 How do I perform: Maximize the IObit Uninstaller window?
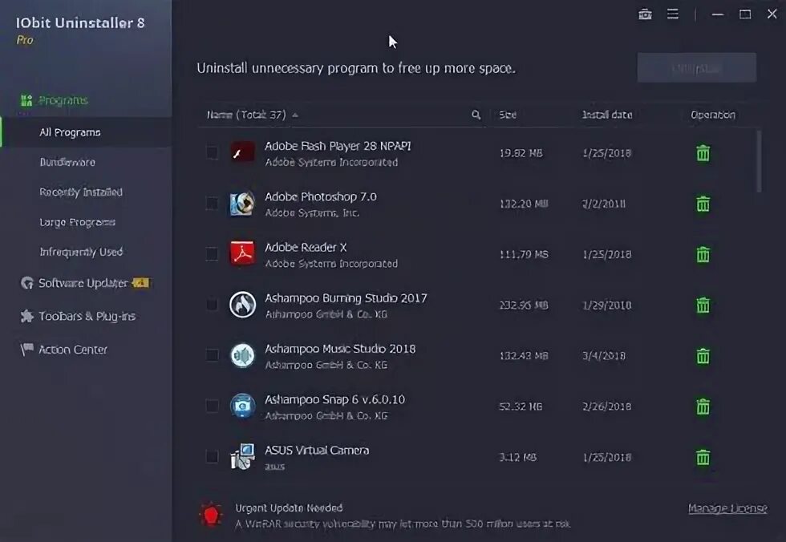pos(745,14)
